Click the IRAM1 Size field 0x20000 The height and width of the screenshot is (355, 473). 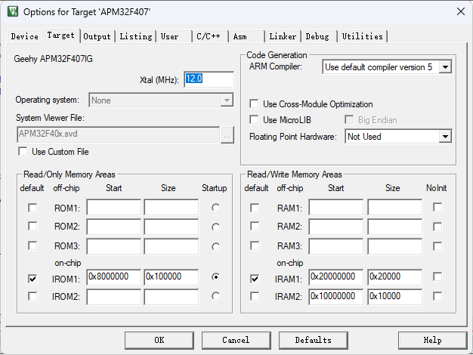click(x=395, y=277)
